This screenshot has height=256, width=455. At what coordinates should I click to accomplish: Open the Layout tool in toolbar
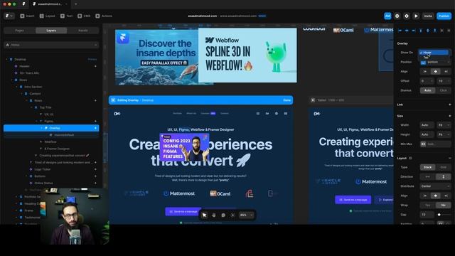47,16
